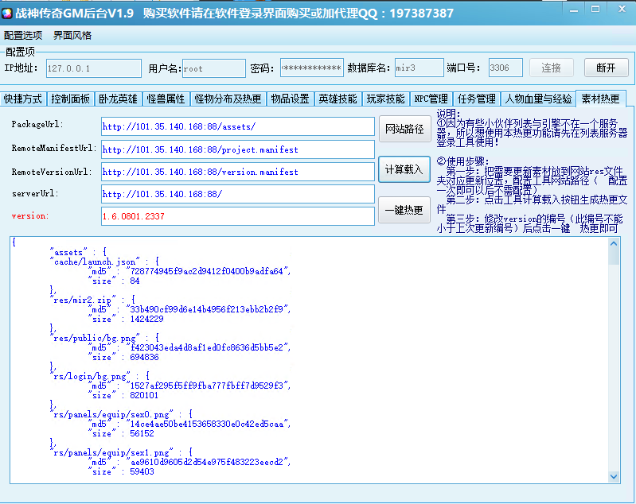Click the RemoteVersionUrl input field
The height and width of the screenshot is (504, 636).
click(238, 172)
